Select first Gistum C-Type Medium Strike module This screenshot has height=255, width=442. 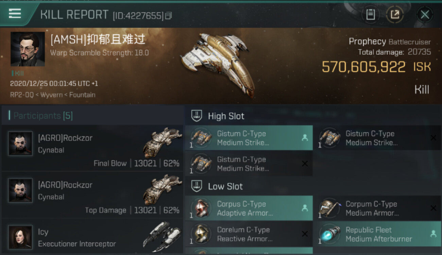pyautogui.click(x=249, y=138)
